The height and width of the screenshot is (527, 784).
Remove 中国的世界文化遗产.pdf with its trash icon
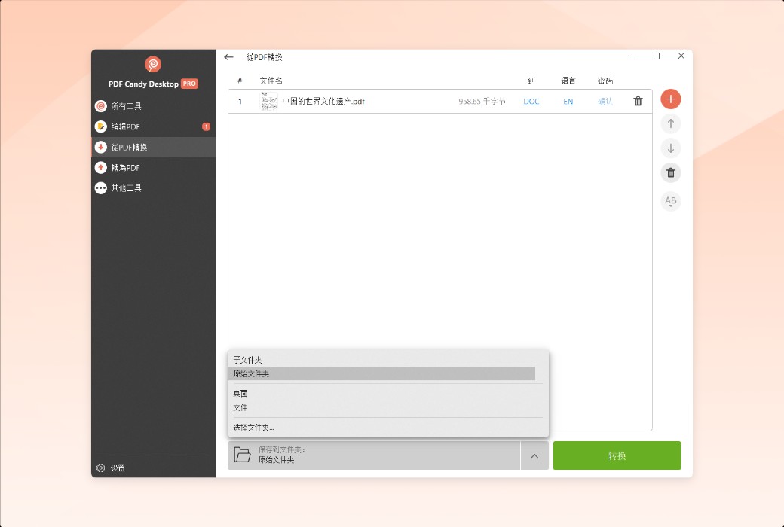pyautogui.click(x=638, y=101)
